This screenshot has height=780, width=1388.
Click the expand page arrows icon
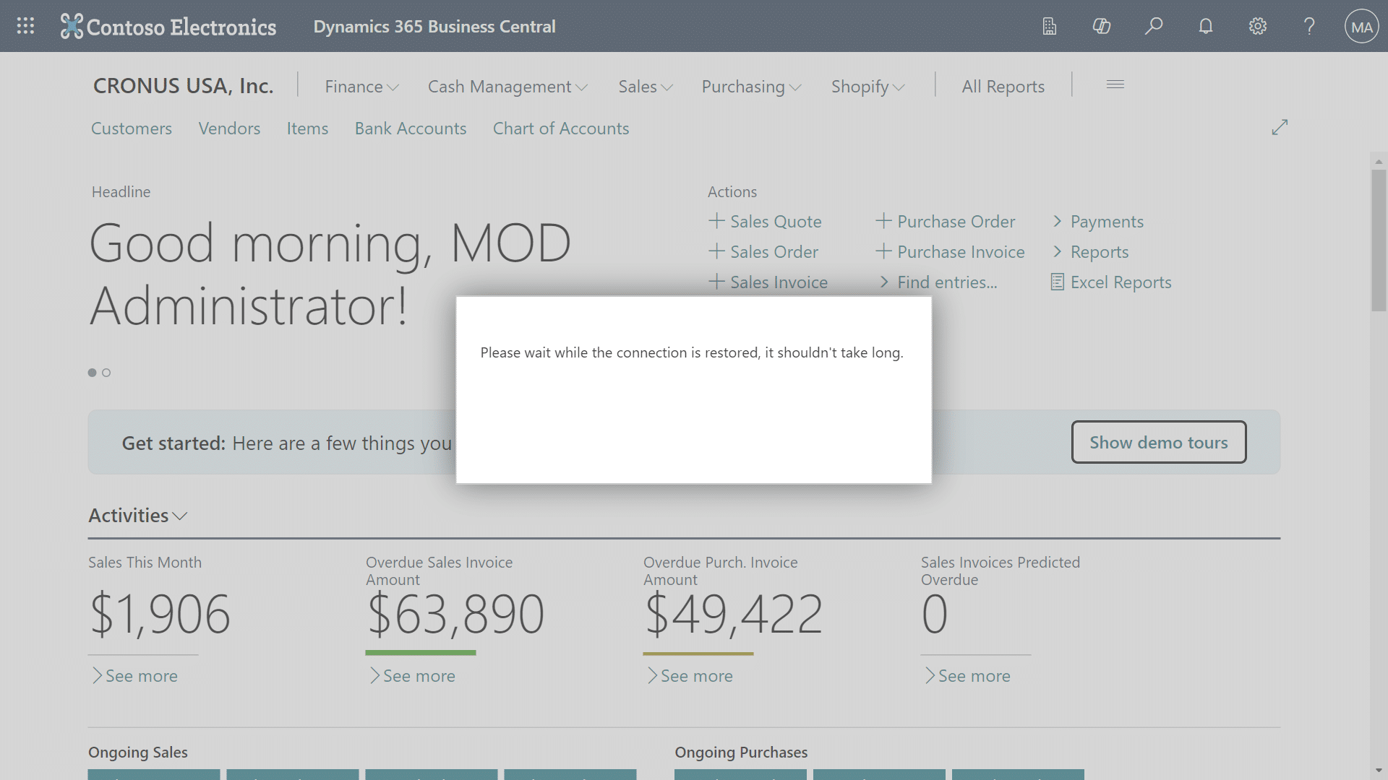pyautogui.click(x=1280, y=127)
